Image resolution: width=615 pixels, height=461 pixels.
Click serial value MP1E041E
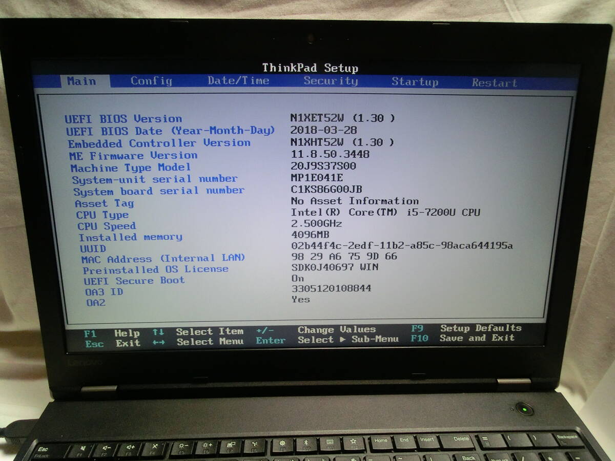(317, 178)
